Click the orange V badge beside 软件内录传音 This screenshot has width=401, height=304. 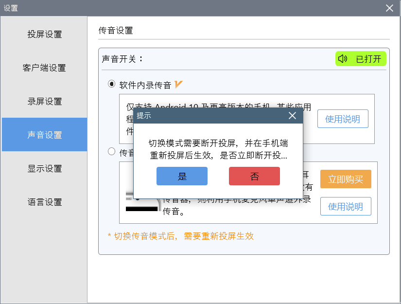pos(178,84)
